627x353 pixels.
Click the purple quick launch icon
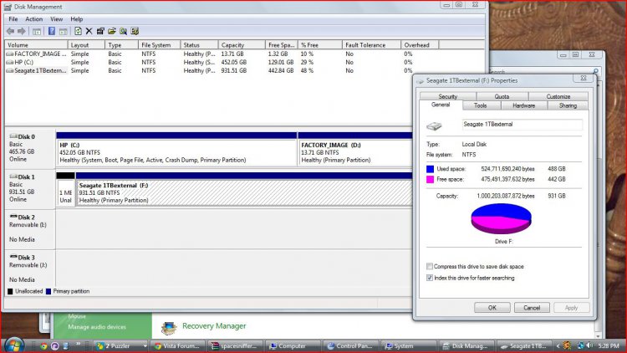pyautogui.click(x=55, y=346)
